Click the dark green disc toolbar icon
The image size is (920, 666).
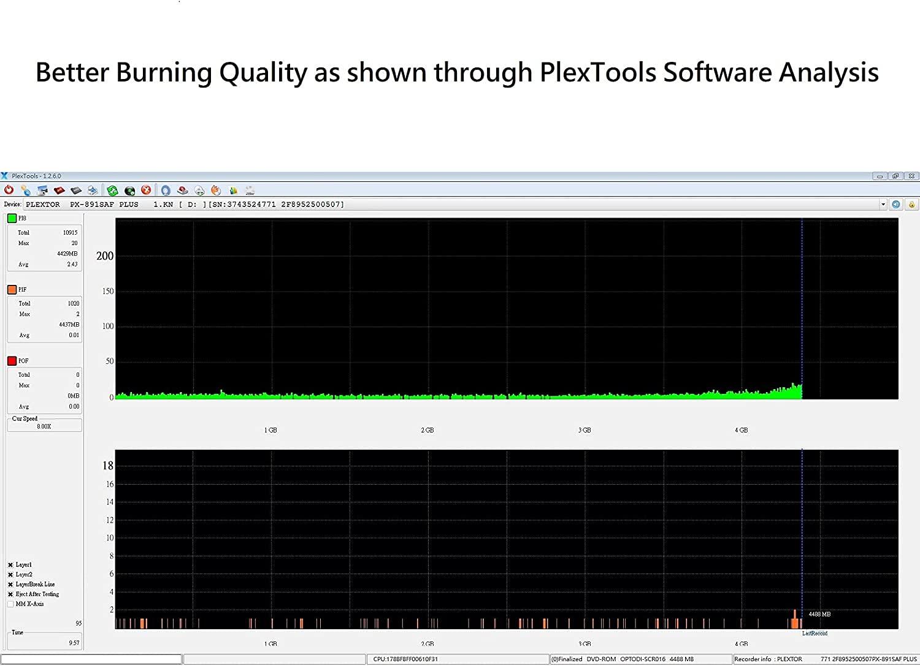pos(129,191)
